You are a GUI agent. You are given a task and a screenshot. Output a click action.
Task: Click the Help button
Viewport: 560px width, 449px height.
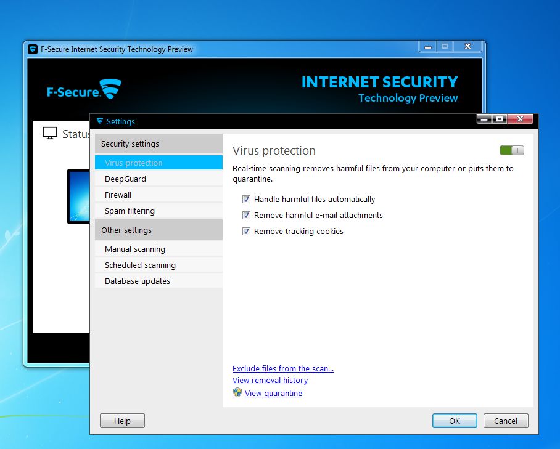pos(122,421)
